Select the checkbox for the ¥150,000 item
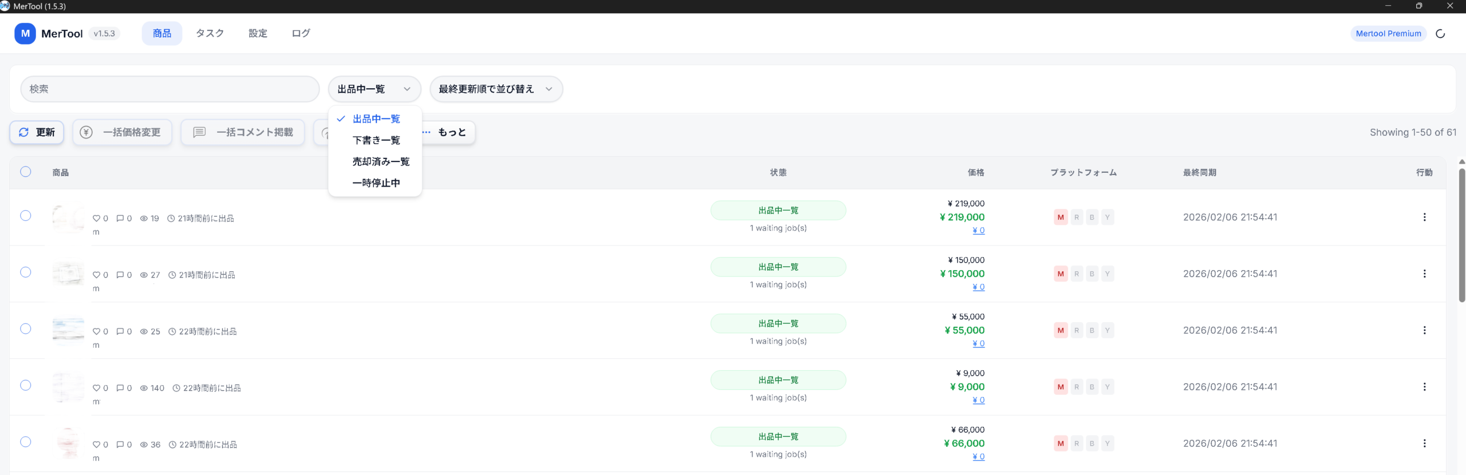1466x475 pixels. pos(26,272)
